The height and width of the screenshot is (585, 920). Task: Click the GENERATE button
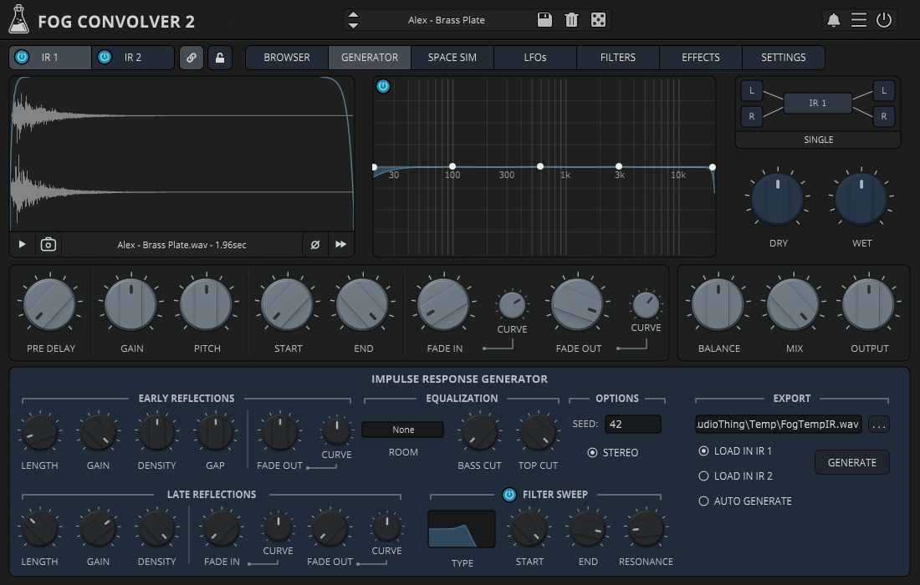851,461
